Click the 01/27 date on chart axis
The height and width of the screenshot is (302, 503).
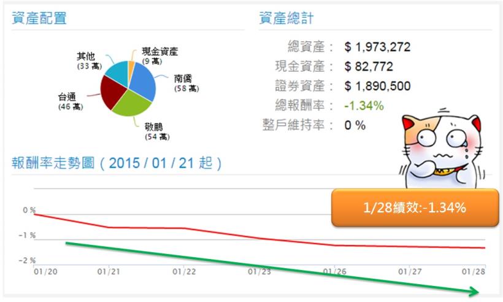410,272
